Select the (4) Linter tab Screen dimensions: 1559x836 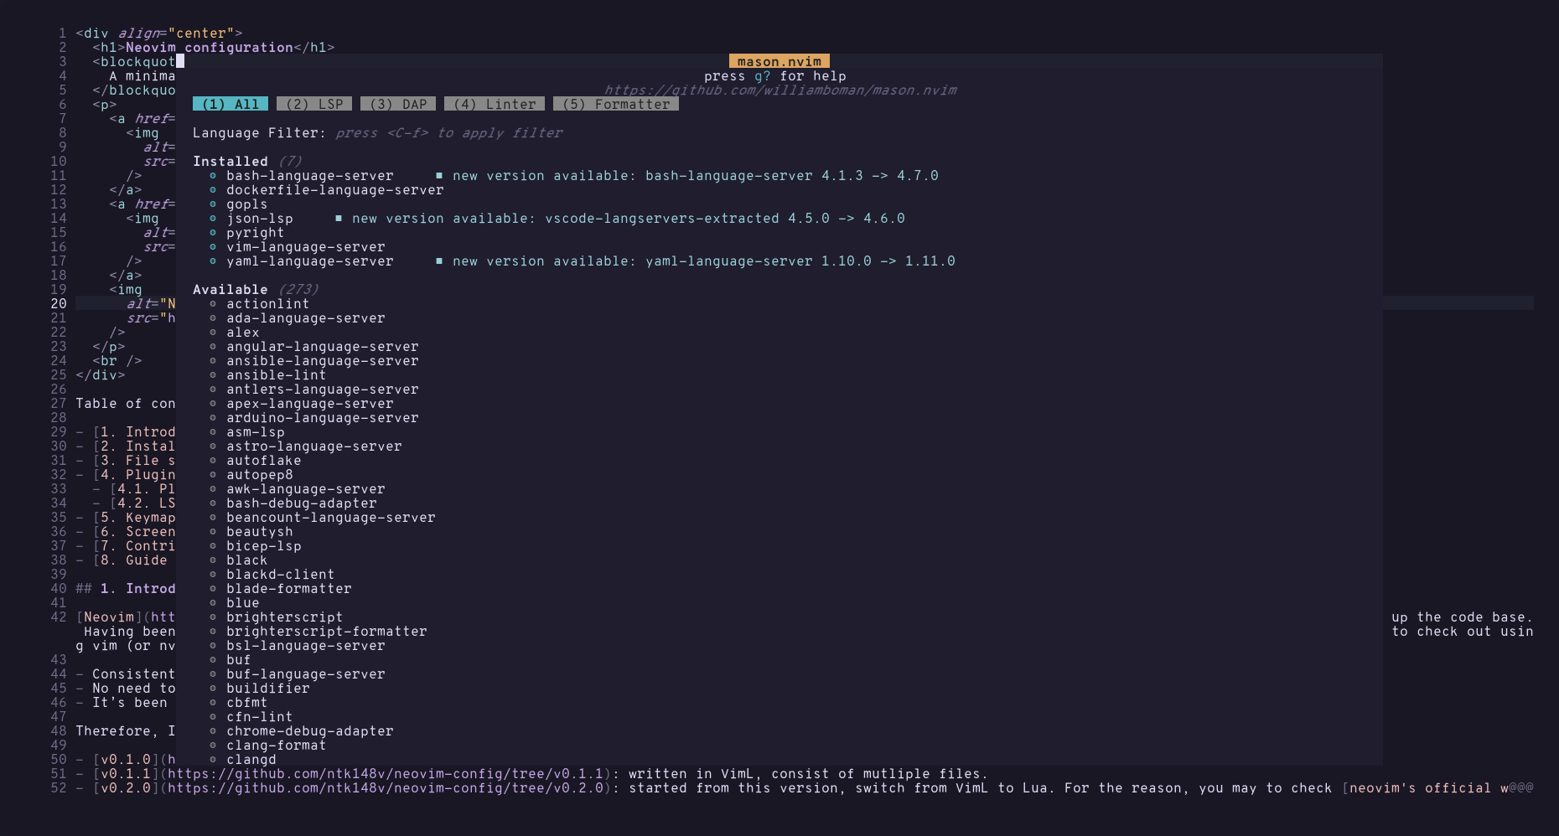click(x=495, y=104)
